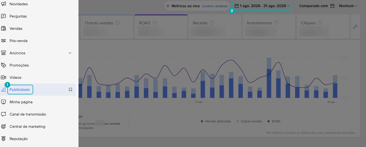Click the Promoções tag icon

tap(3, 65)
